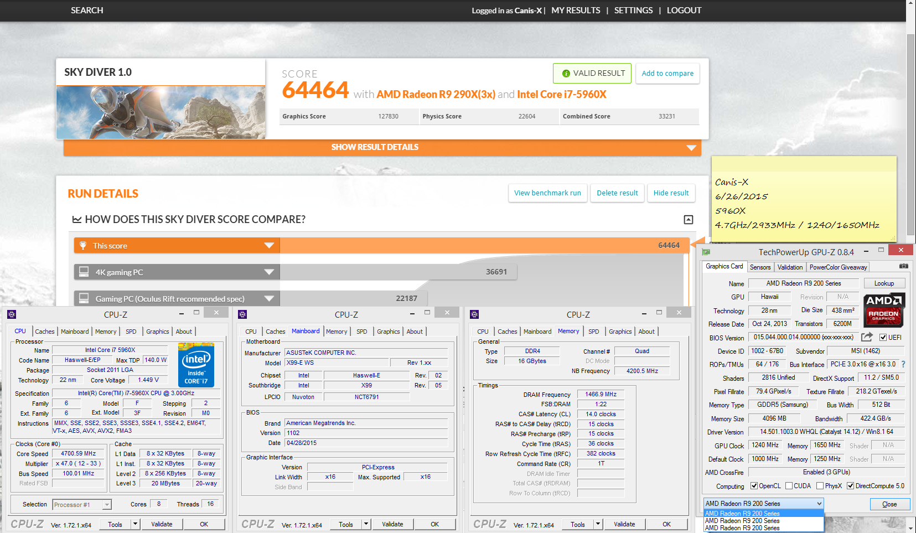Click the first CPU-Z window title icon

point(12,314)
